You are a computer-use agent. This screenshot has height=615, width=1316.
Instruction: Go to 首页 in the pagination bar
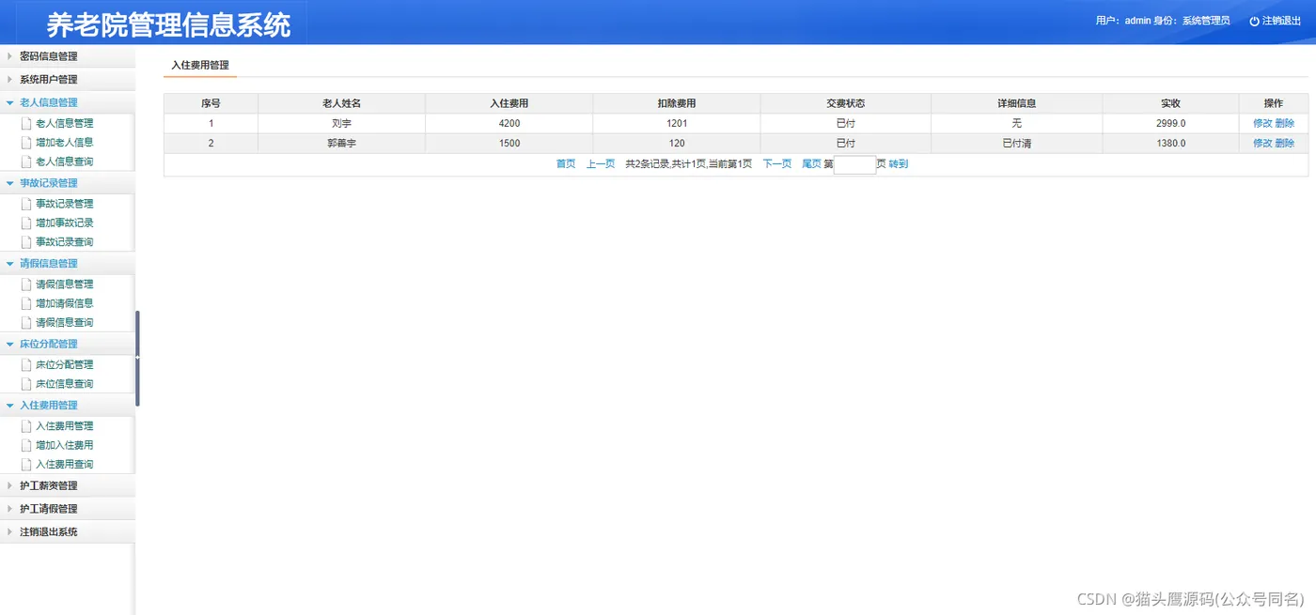566,164
